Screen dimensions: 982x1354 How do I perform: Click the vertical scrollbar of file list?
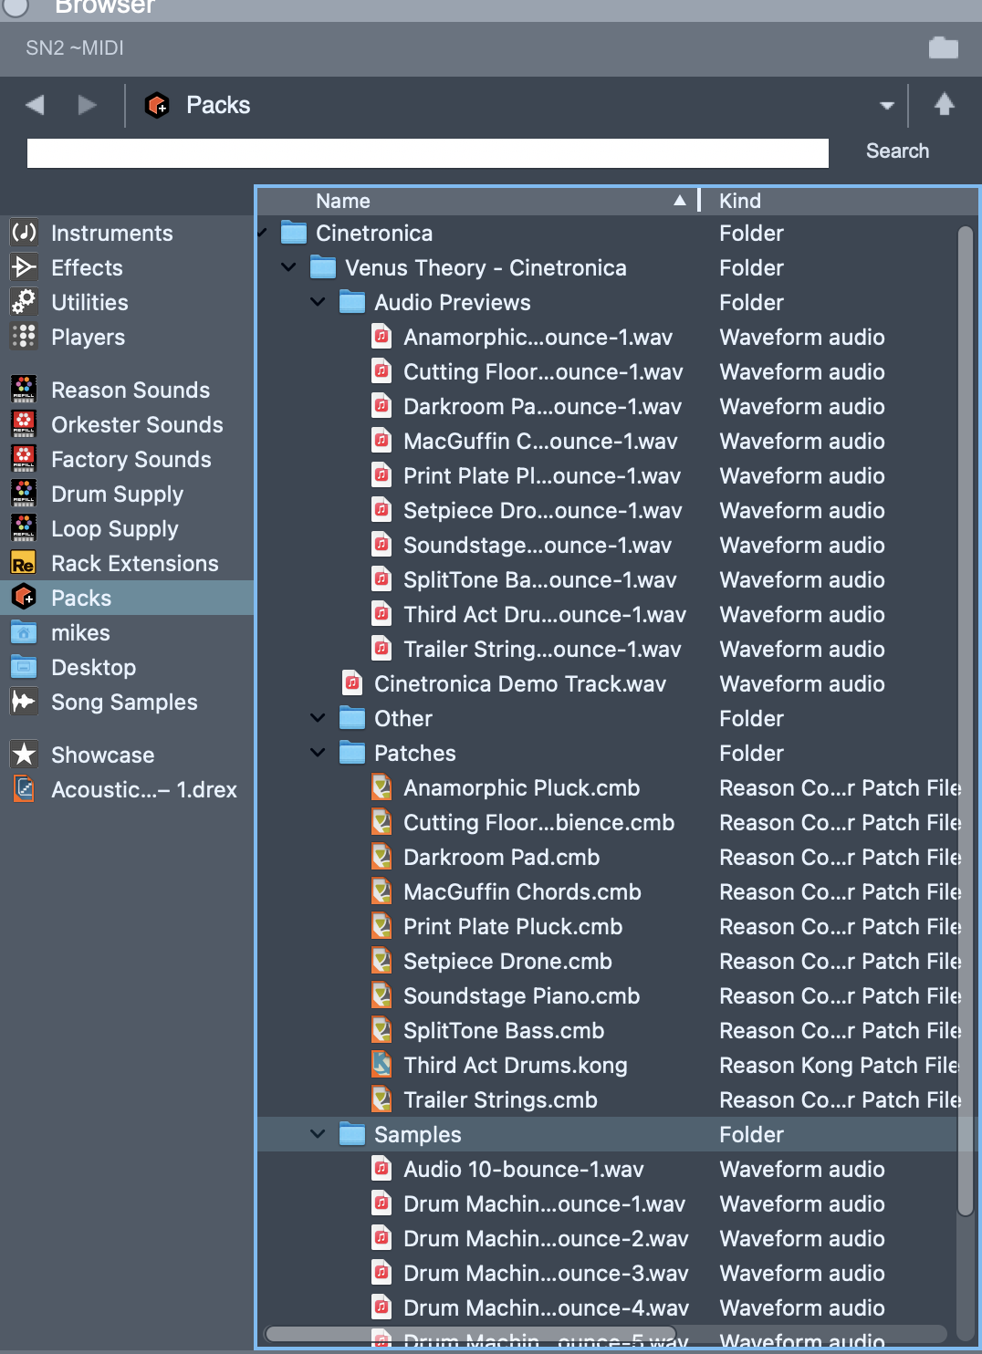tap(966, 721)
